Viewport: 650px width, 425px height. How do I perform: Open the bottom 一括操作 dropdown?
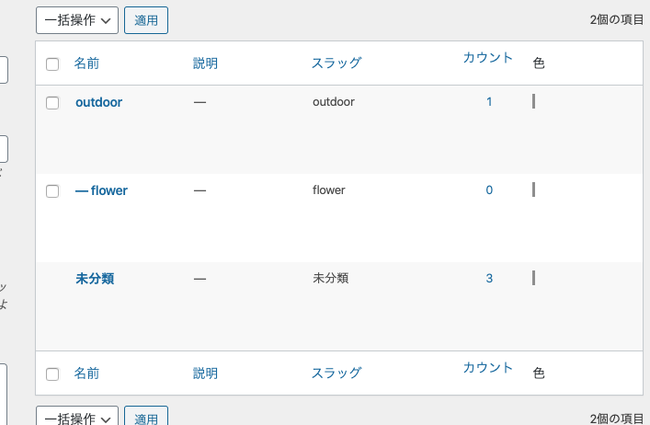(77, 419)
